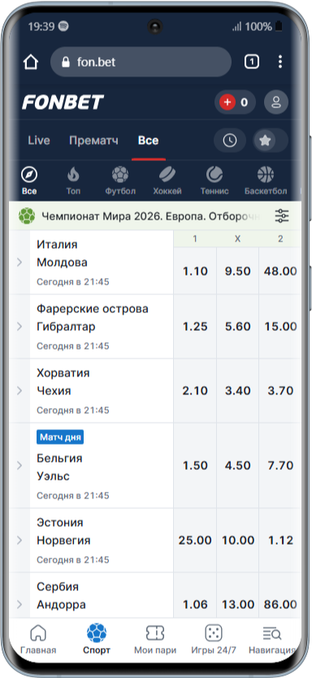Select odds 1.50 for Бельгия win

coord(195,465)
